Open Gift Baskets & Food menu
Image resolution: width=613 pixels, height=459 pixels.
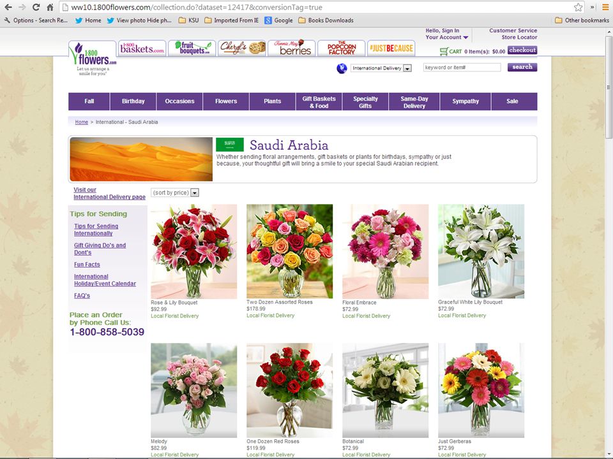[x=319, y=101]
